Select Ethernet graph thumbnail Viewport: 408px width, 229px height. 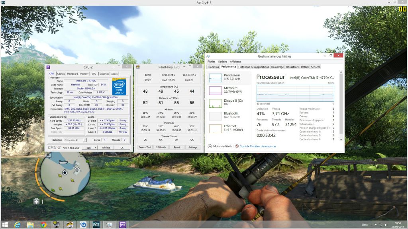coord(216,128)
